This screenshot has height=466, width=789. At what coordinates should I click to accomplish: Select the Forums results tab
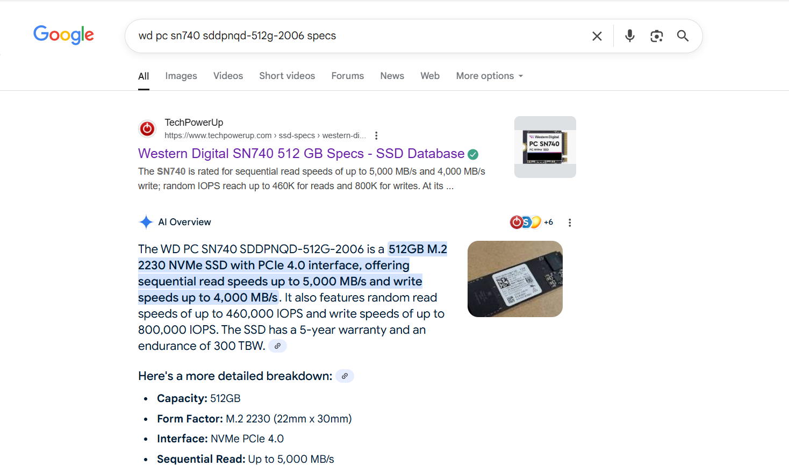click(x=347, y=76)
